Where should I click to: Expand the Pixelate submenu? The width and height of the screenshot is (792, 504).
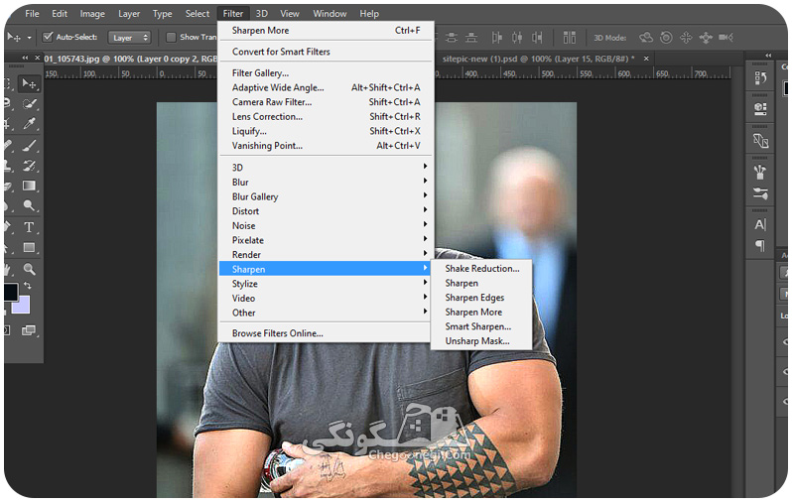[326, 240]
